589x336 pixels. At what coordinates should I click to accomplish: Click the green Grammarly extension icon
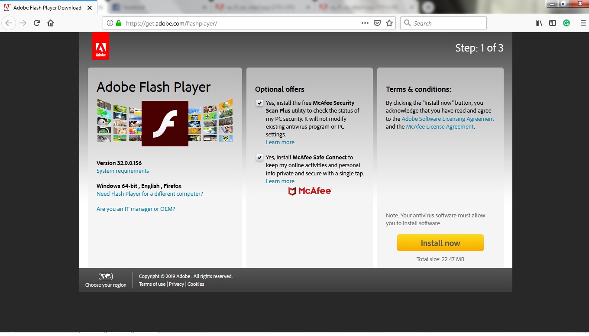566,23
